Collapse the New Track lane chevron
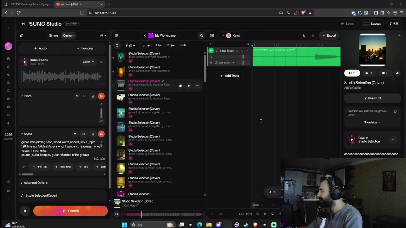Image resolution: width=406 pixels, height=228 pixels. [248, 51]
